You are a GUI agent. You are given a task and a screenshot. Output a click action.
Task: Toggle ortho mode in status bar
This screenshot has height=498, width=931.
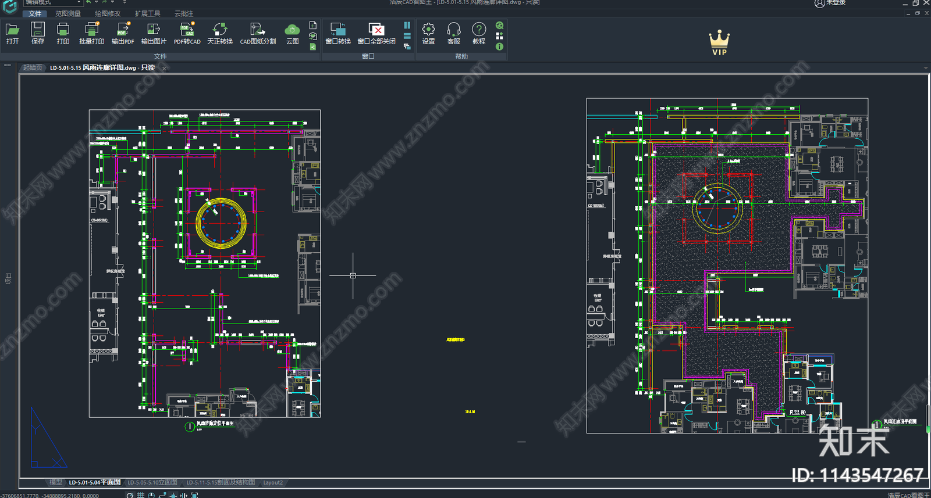coord(162,495)
